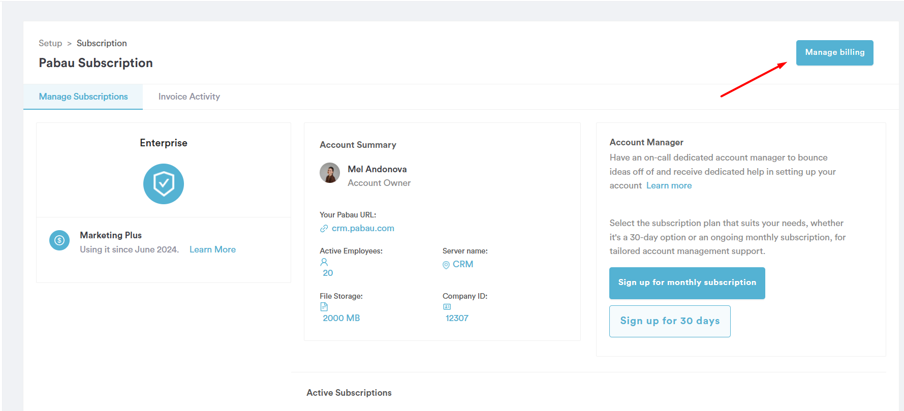This screenshot has width=904, height=411.
Task: Sign up for monthly subscription
Action: click(x=687, y=283)
